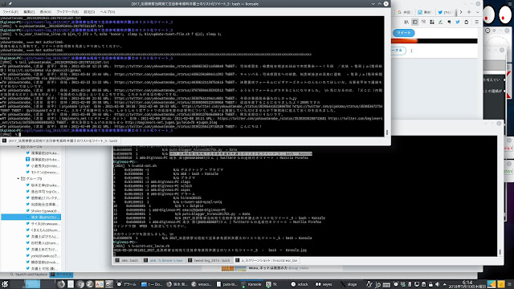Viewport: 514px width, 289px height.
Task: Collapse the グループA folder in sidebar tree
Action: (18, 147)
